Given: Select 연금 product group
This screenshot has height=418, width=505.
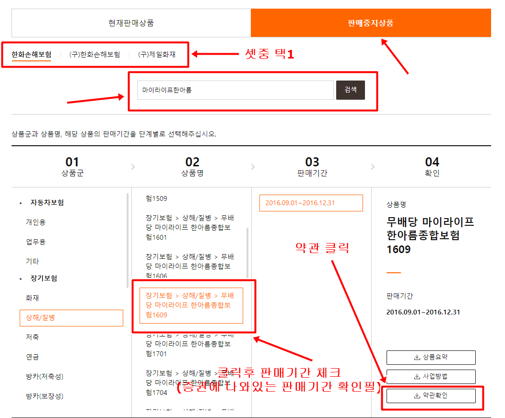Looking at the screenshot, I should pos(32,357).
